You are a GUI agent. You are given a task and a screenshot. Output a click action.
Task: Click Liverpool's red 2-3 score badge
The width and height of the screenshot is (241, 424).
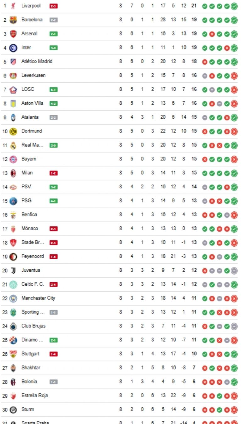[54, 6]
